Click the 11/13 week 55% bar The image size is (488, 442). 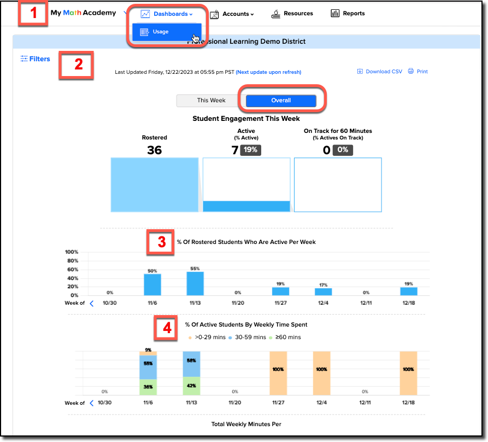click(195, 283)
